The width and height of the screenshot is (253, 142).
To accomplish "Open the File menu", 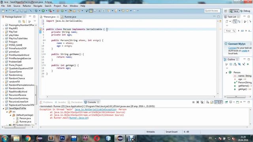I will (3, 6).
